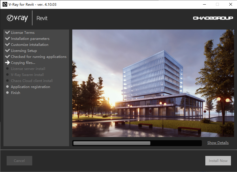Click the Cancel button
The image size is (237, 172).
(19, 161)
